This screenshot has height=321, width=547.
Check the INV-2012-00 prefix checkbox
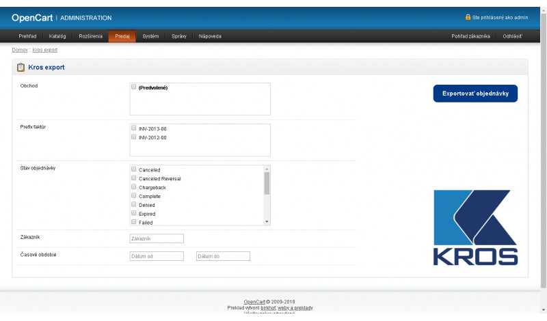click(x=133, y=137)
